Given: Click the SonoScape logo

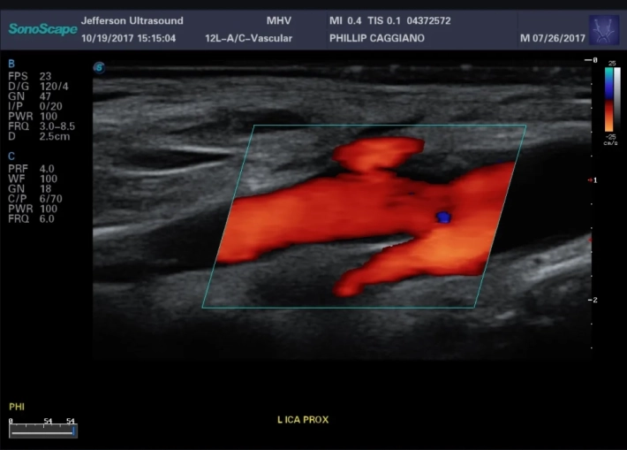Looking at the screenshot, I should click(42, 28).
